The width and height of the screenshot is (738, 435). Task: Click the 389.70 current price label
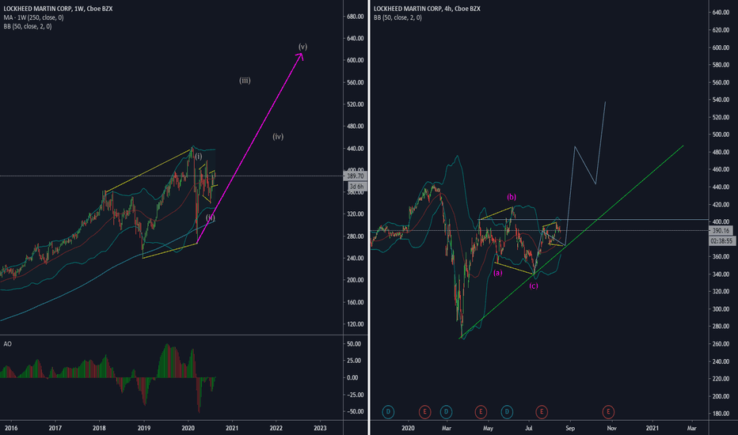point(355,176)
